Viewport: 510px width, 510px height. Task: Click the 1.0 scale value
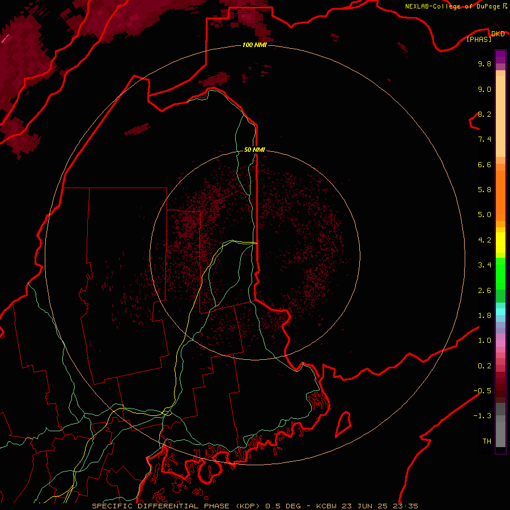pyautogui.click(x=484, y=341)
